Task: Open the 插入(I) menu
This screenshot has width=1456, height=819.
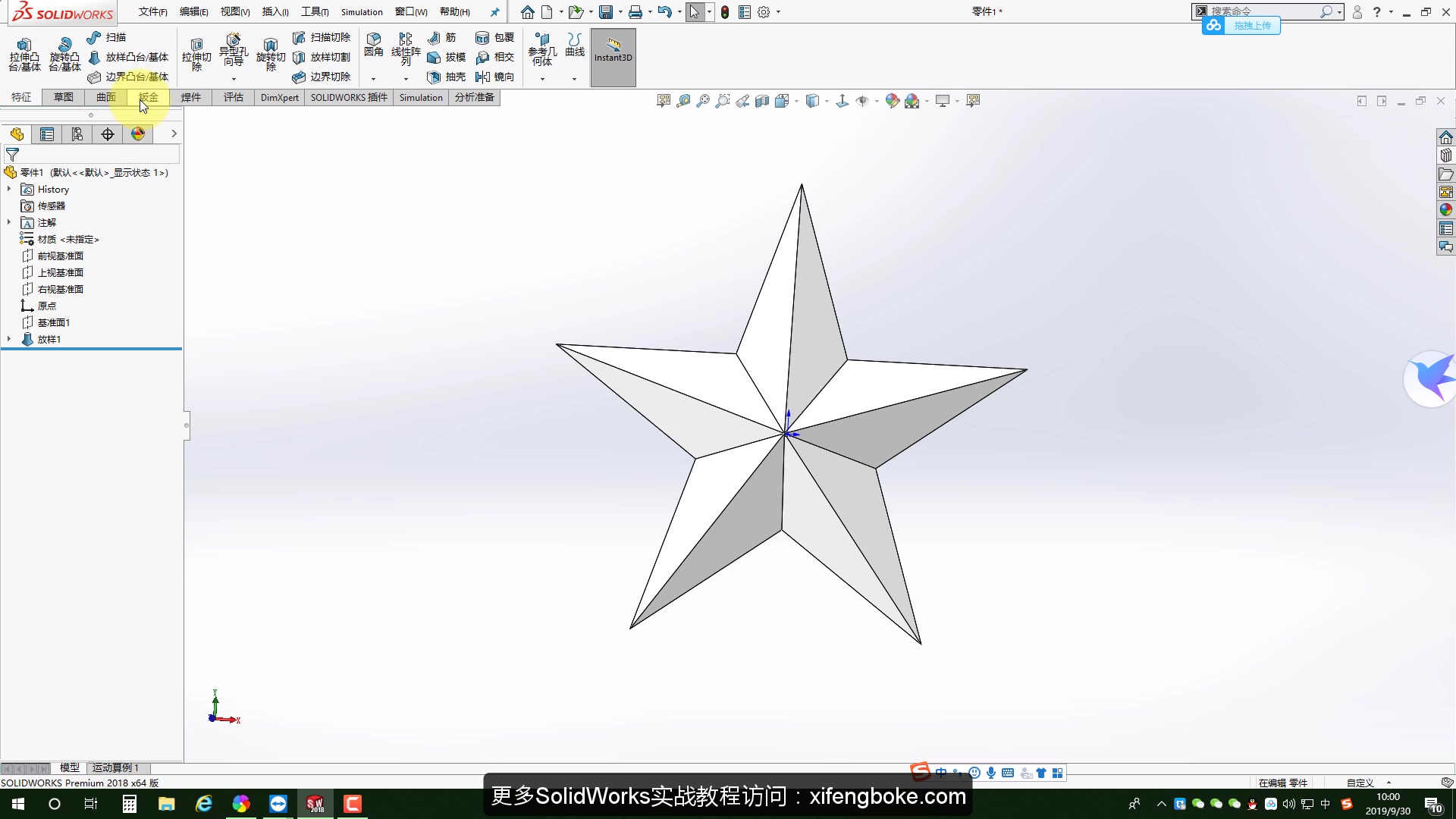Action: 275,12
